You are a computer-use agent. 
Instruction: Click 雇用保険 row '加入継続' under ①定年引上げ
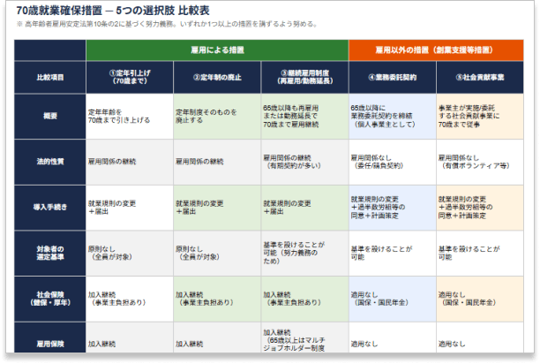pos(130,337)
